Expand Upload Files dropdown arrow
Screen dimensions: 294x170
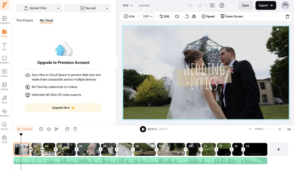click(x=58, y=8)
